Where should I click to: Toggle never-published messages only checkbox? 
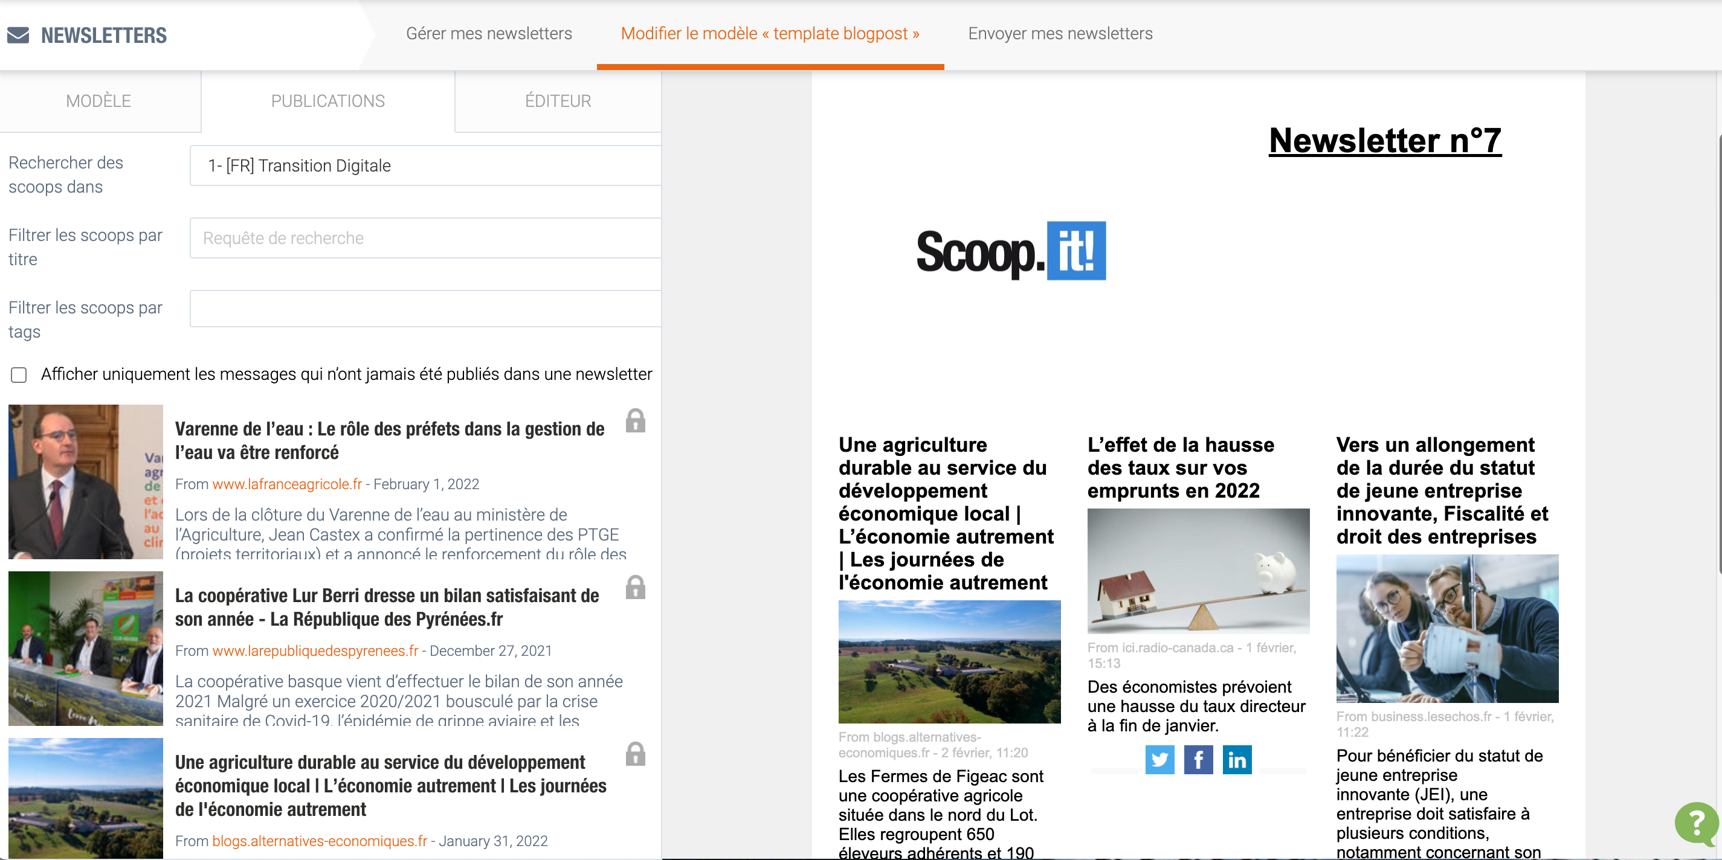click(19, 375)
